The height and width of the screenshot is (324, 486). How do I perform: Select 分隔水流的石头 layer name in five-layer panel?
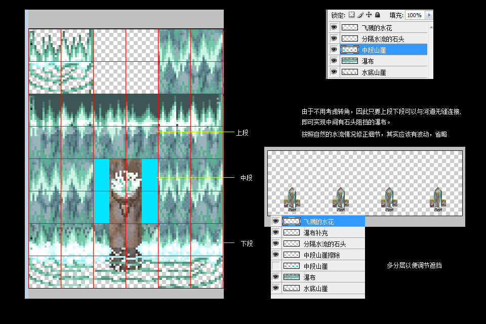coord(383,39)
